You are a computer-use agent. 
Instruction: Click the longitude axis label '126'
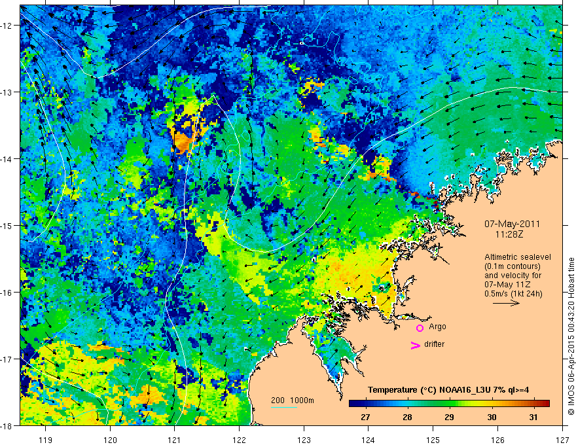point(497,440)
